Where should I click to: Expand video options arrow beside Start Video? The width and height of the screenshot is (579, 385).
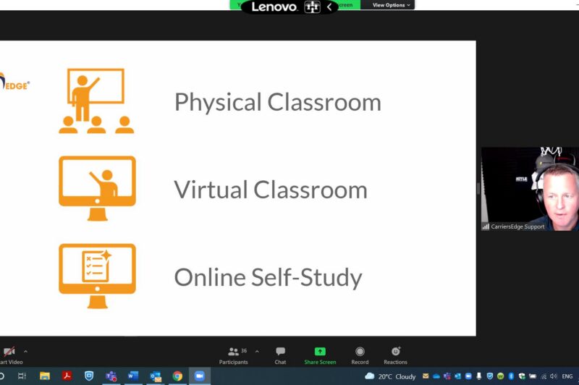(26, 352)
